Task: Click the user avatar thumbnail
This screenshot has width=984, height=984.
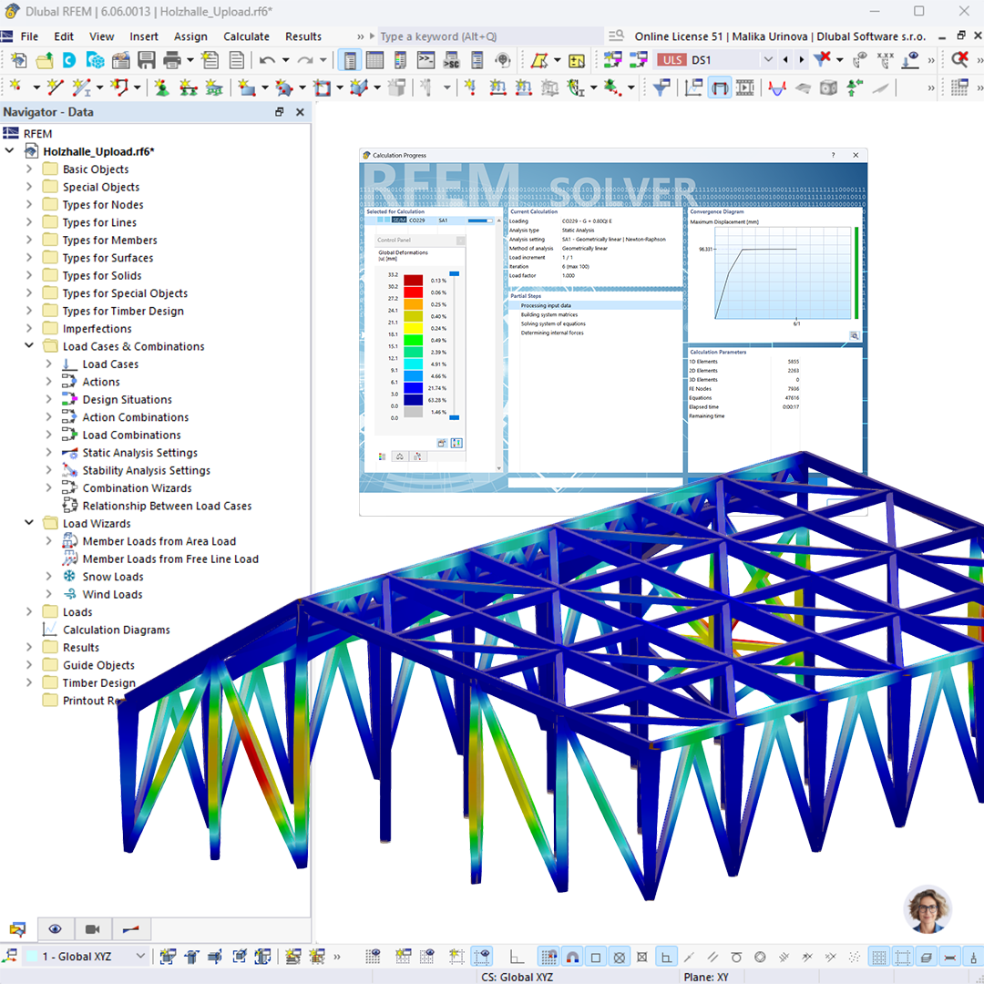Action: point(927,908)
